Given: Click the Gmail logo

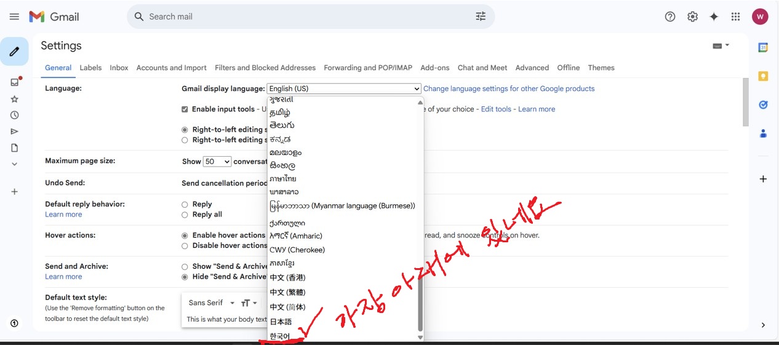Looking at the screenshot, I should pyautogui.click(x=54, y=17).
